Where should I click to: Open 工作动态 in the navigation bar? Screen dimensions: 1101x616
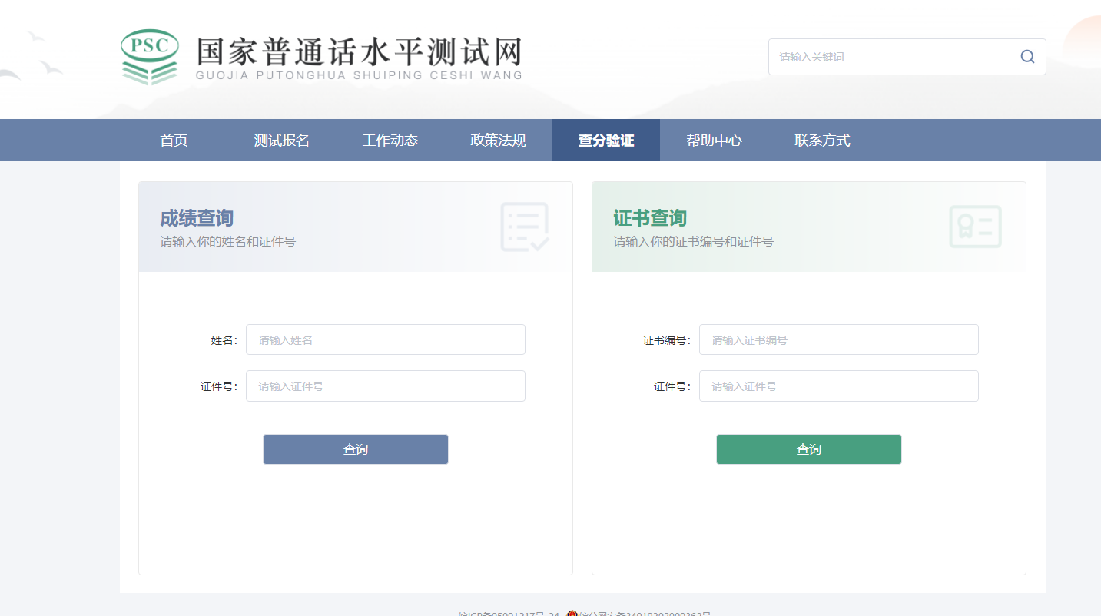pos(390,141)
